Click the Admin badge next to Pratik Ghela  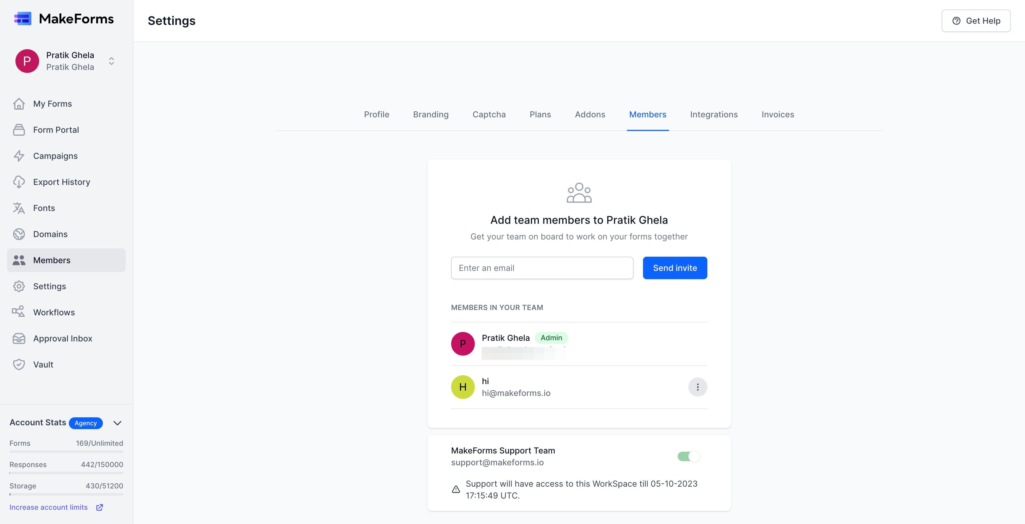tap(551, 338)
